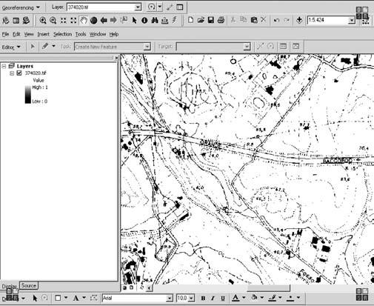The image size is (374, 306).
Task: Click the Fixed Zoom Out icon
Action: pyautogui.click(x=73, y=20)
